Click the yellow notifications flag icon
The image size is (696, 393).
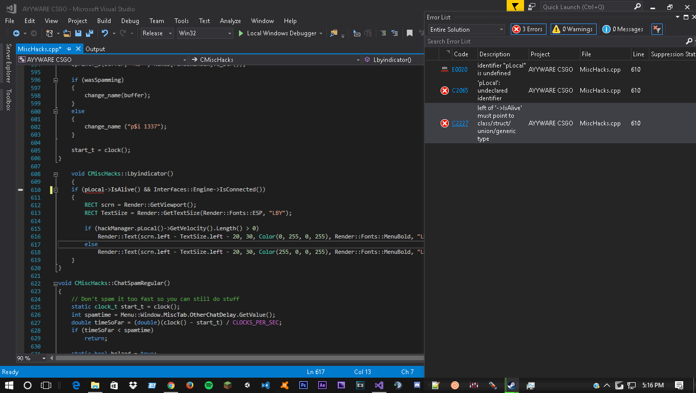coord(515,7)
